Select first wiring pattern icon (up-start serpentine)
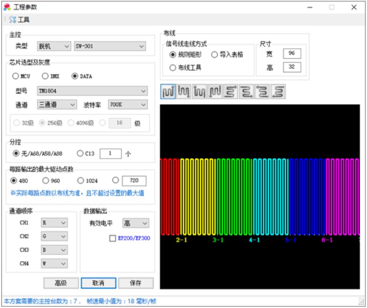 (x=168, y=91)
